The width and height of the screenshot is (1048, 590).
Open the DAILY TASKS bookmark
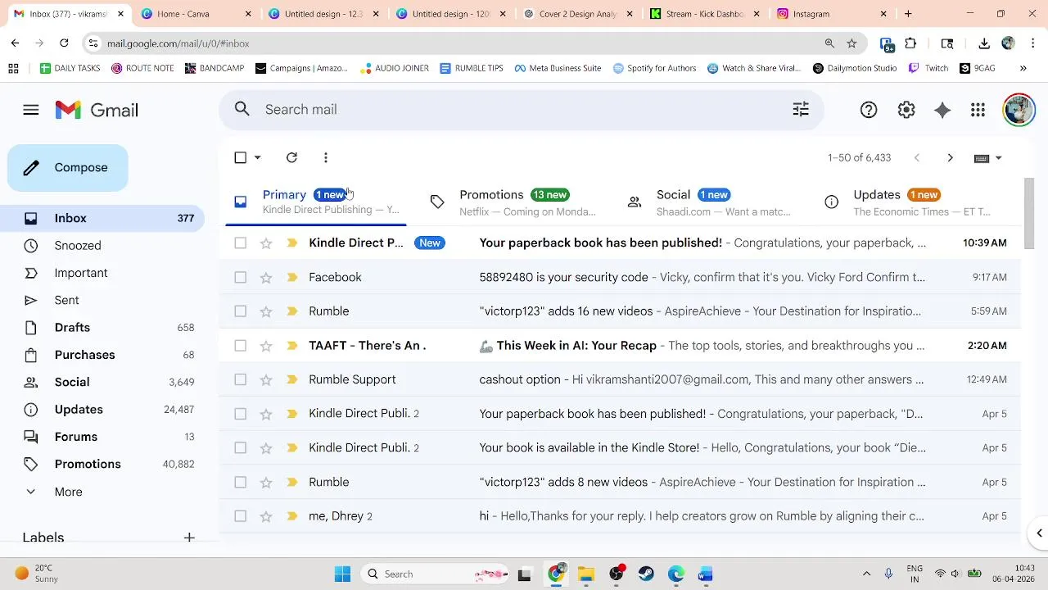click(x=70, y=68)
